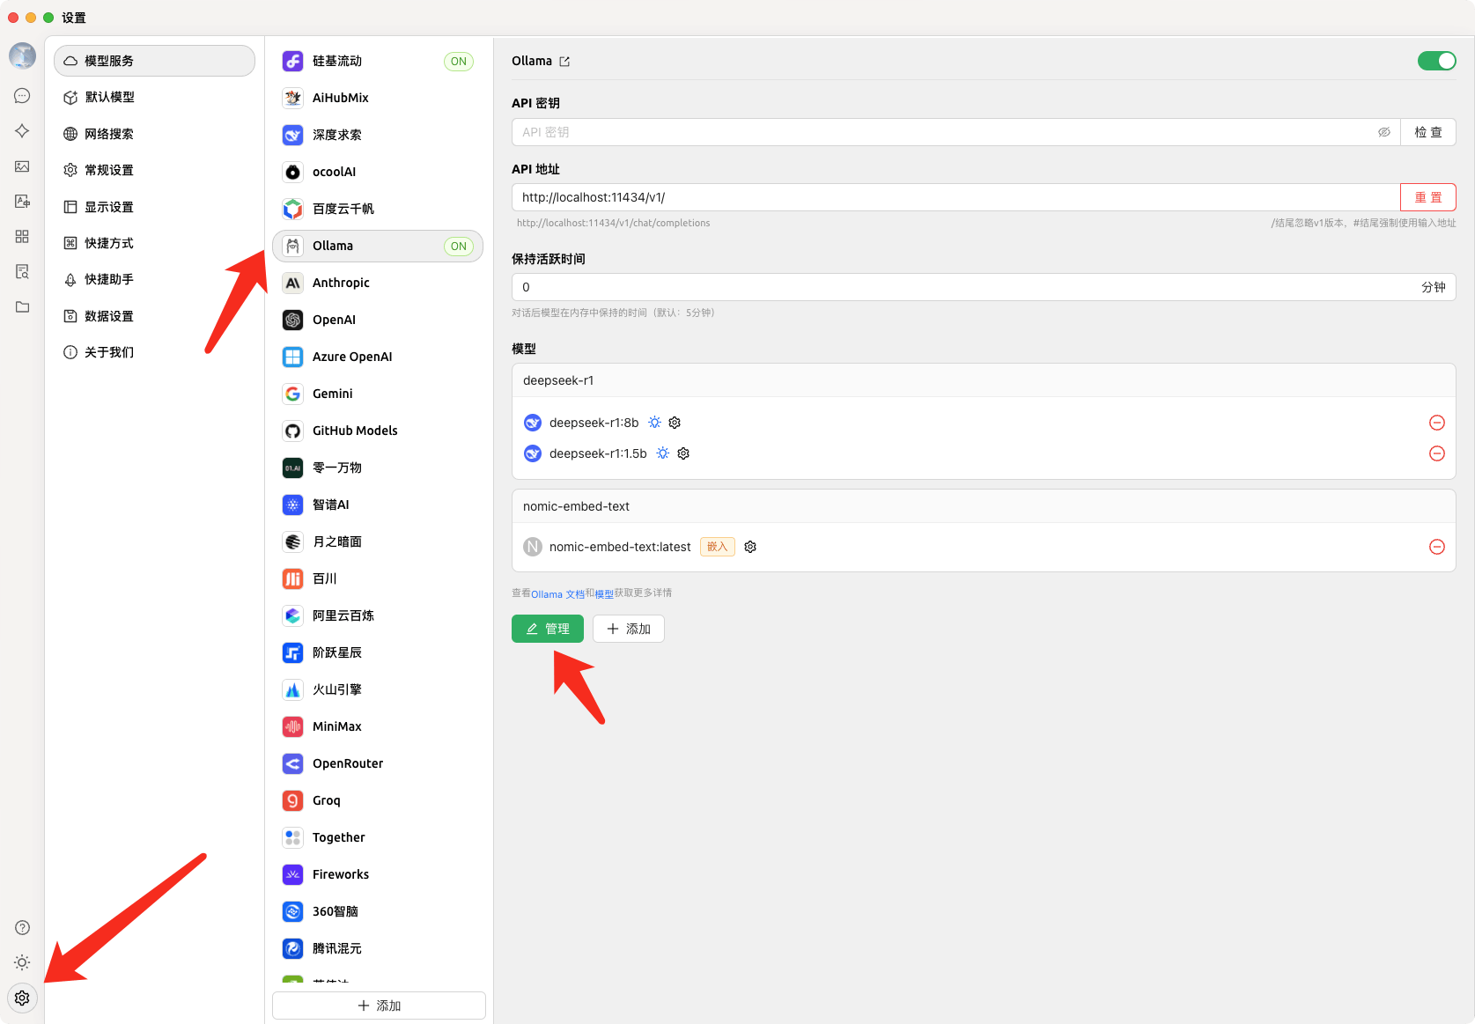
Task: Switch theme with the sun icon in sidebar
Action: (x=22, y=962)
